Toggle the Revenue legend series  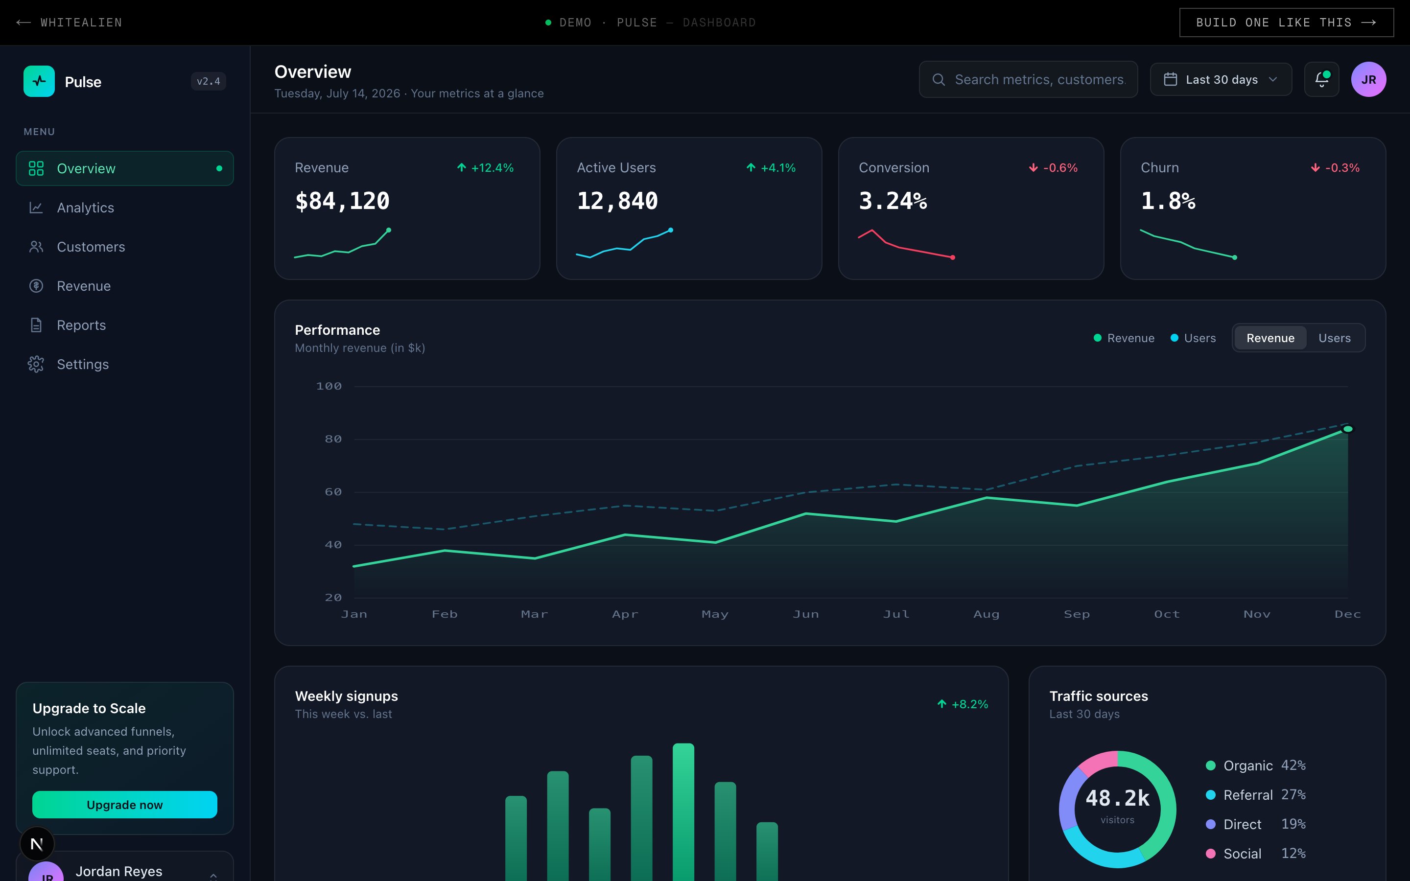(x=1124, y=338)
